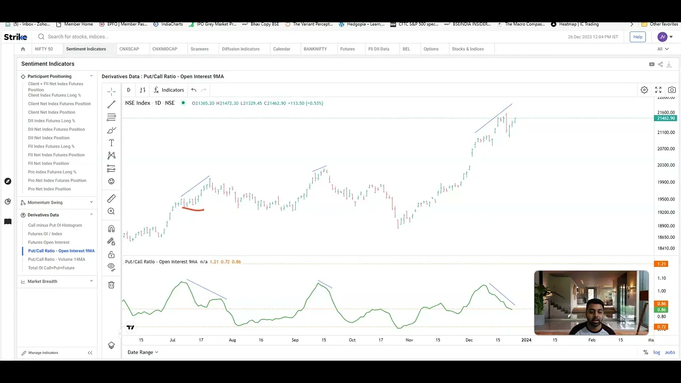Viewport: 681px width, 383px height.
Task: Open Manage Indicators
Action: [x=40, y=353]
